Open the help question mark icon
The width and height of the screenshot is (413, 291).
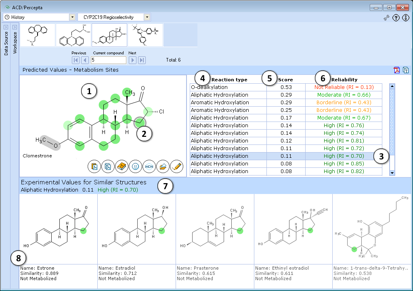click(396, 18)
